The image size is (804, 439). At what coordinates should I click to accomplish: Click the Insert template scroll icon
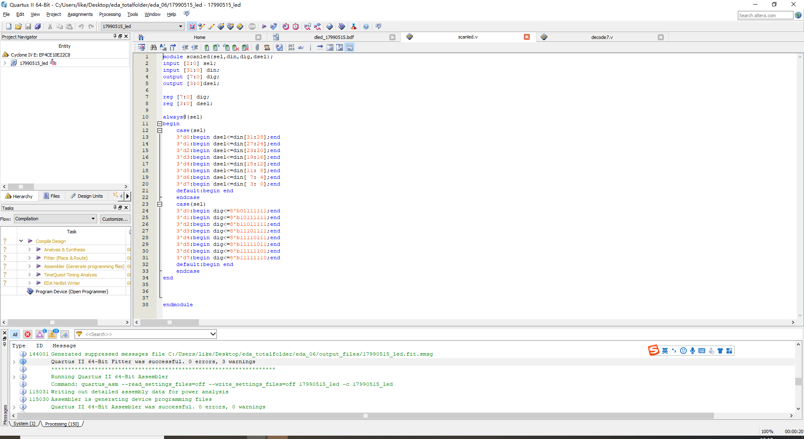267,47
